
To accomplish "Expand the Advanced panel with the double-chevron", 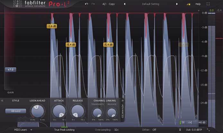I will click(122, 101).
